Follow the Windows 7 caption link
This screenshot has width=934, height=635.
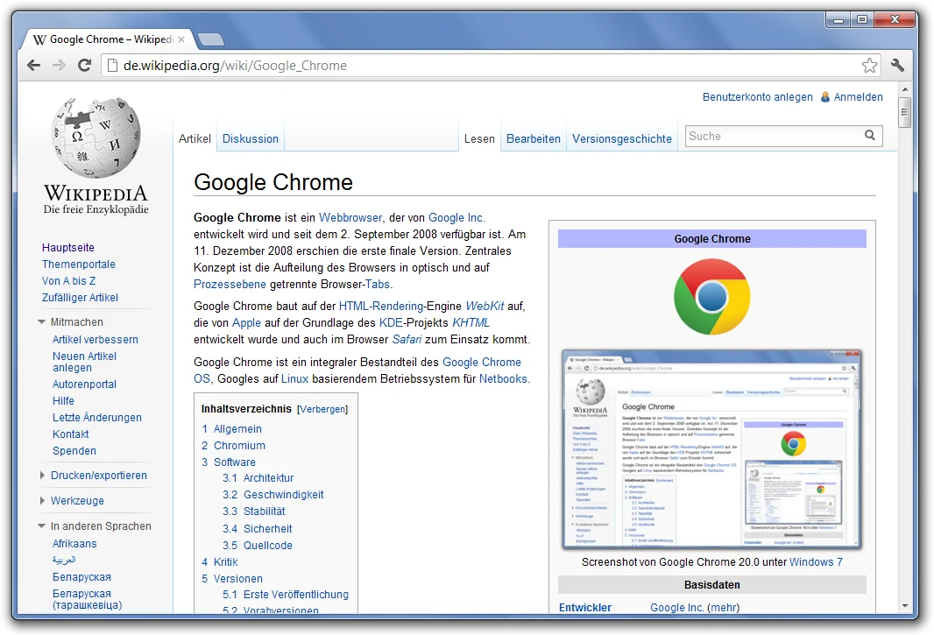coord(816,561)
